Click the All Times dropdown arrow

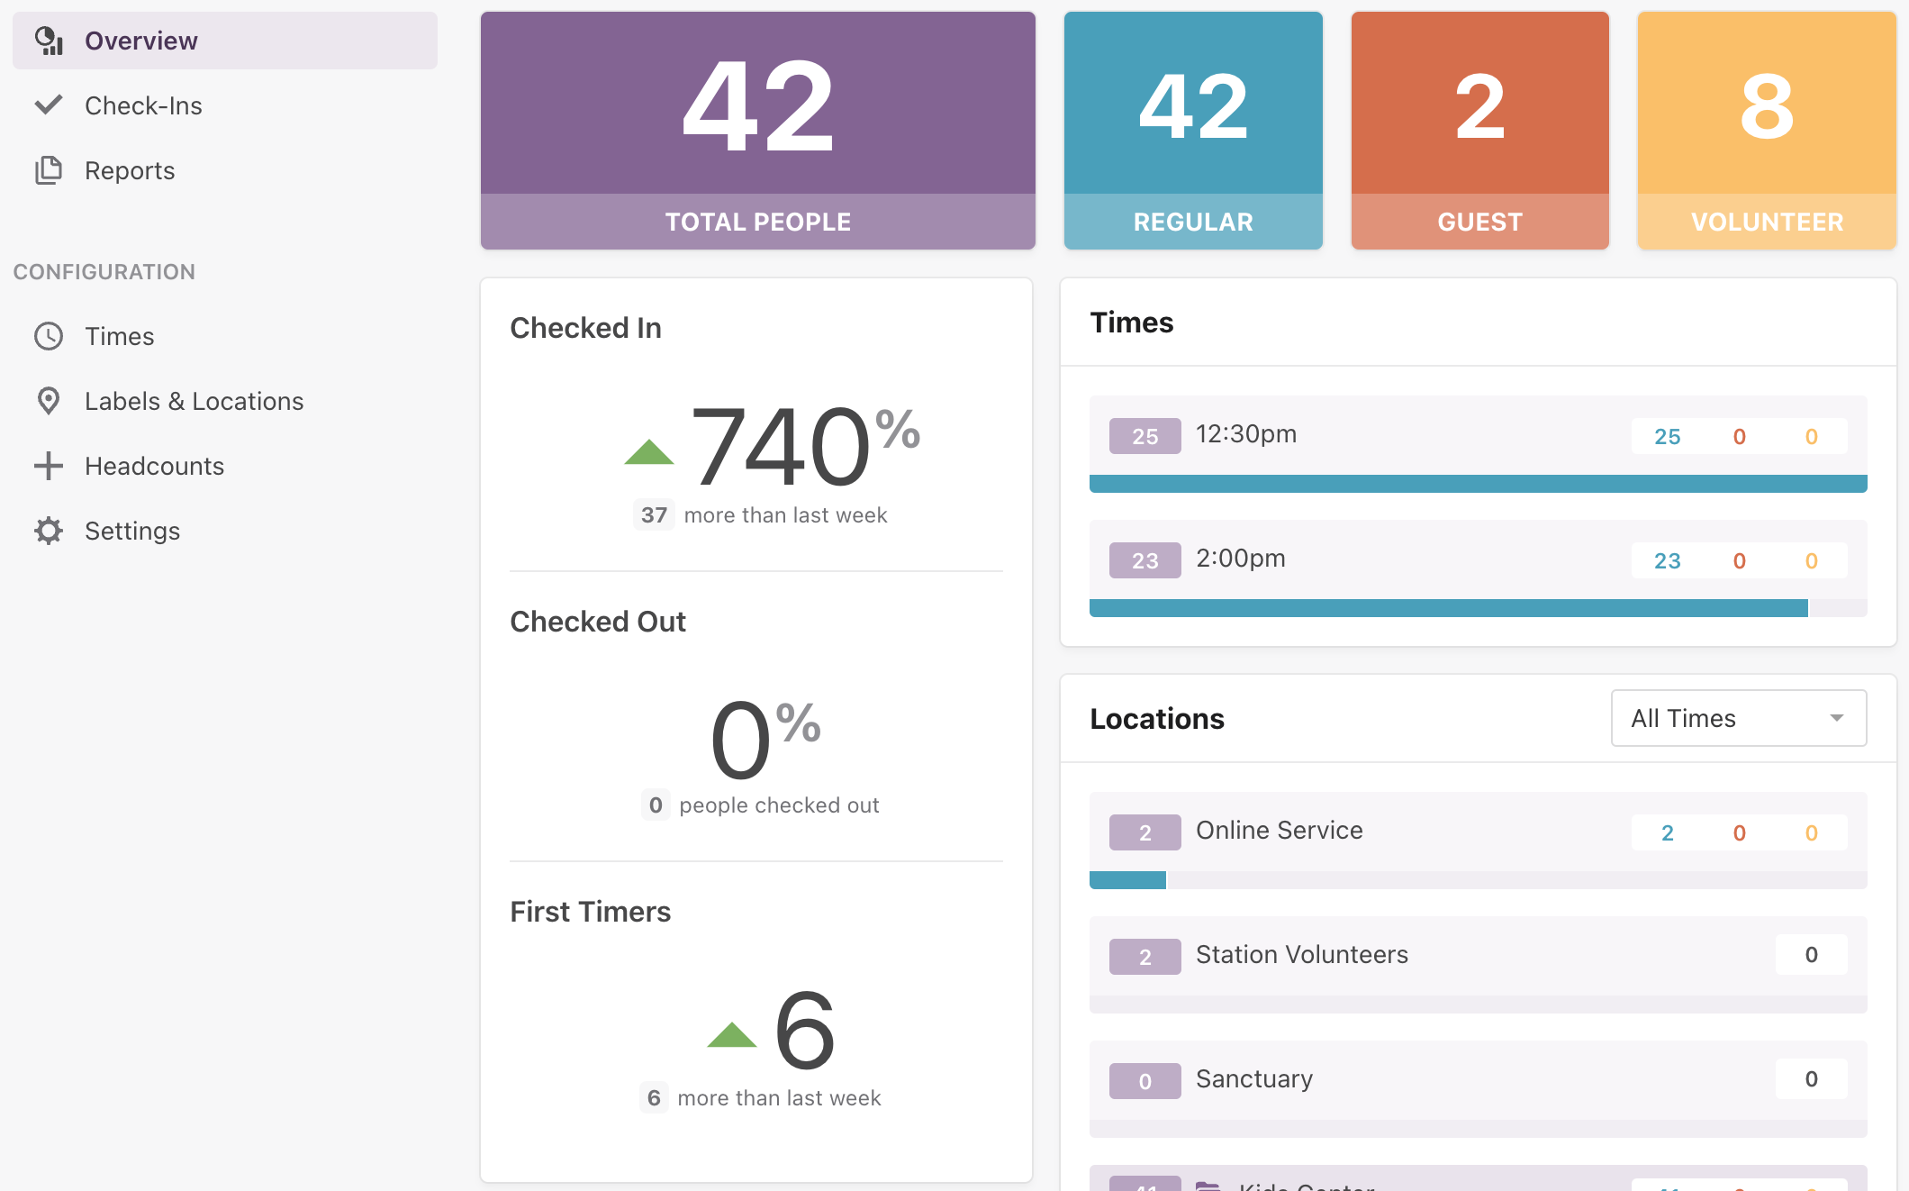(x=1837, y=718)
